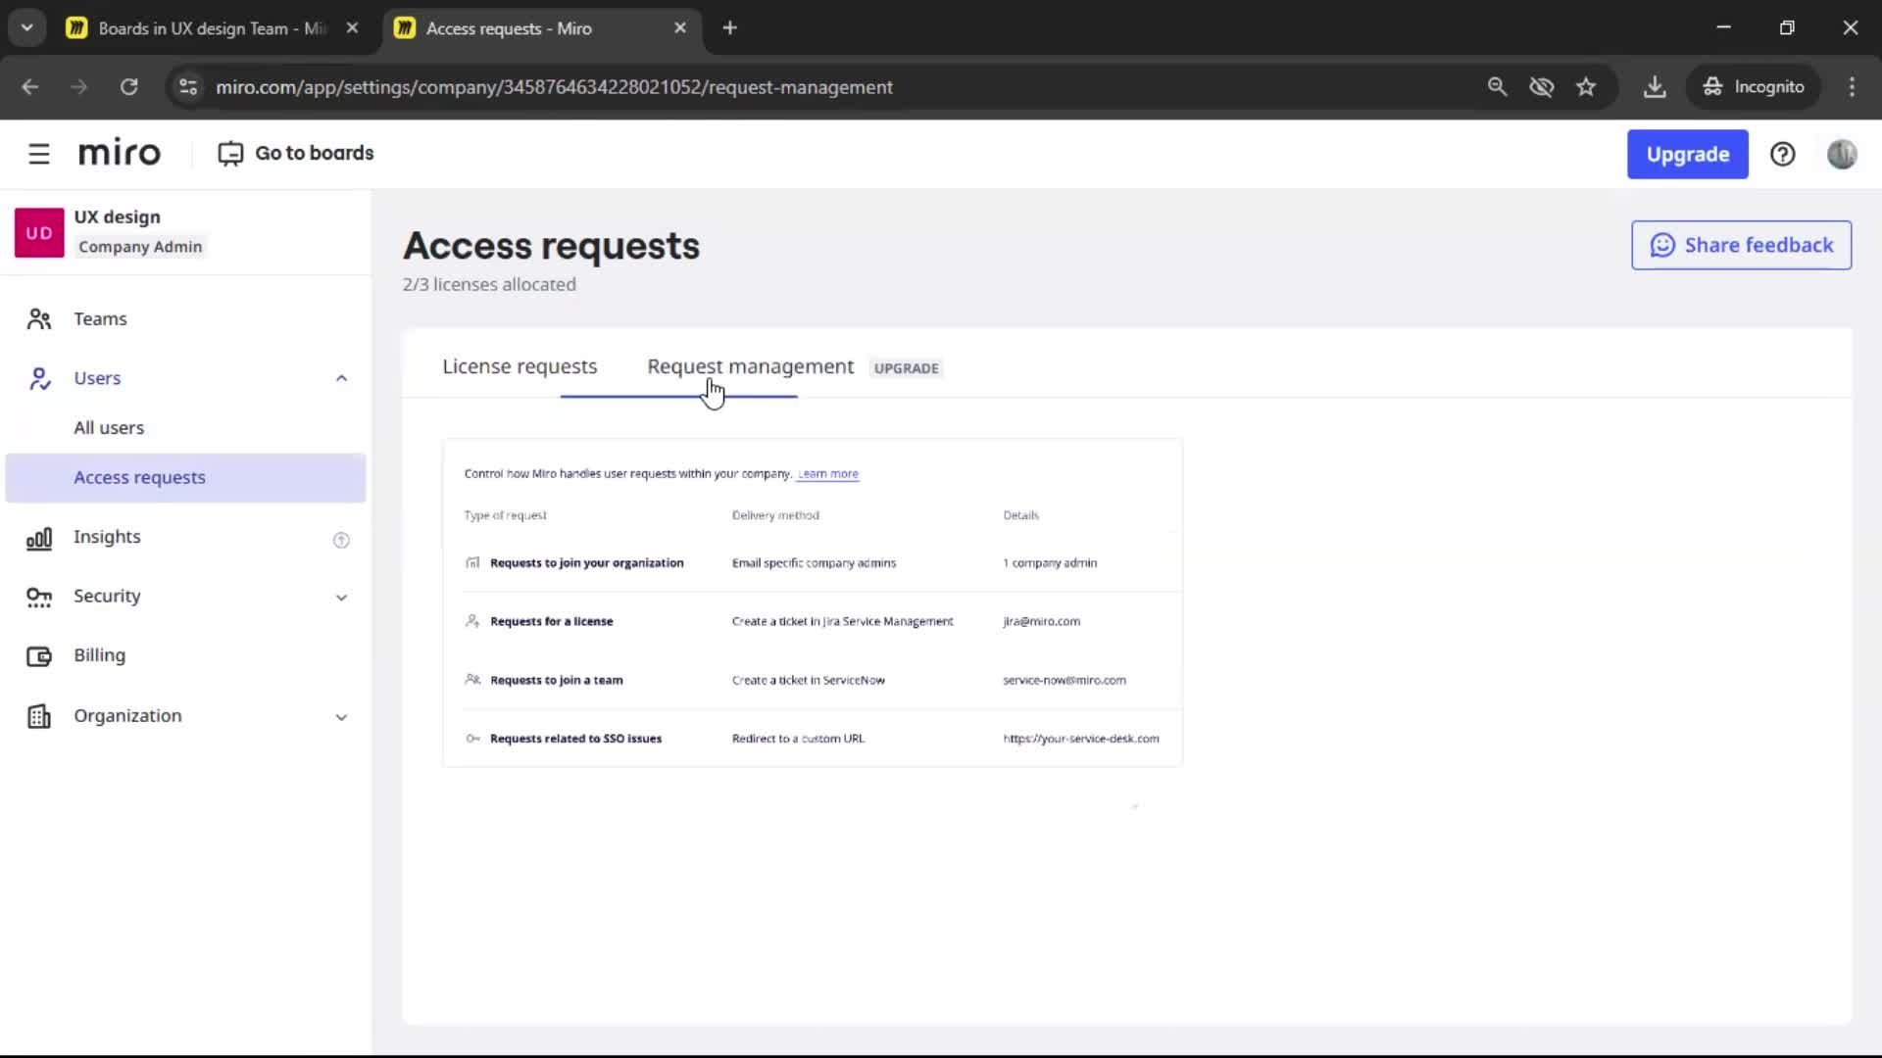The width and height of the screenshot is (1882, 1058).
Task: Open Teams in the sidebar
Action: (100, 318)
